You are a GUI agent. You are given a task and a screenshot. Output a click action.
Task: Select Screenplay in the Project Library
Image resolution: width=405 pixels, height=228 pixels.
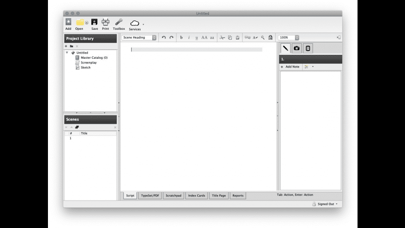pos(88,62)
